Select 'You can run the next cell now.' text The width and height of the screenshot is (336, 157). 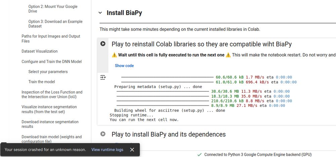pos(144,120)
